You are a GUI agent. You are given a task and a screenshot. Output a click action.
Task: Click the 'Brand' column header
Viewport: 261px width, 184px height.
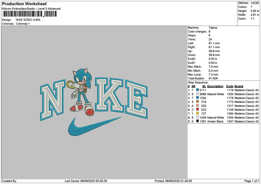(239, 86)
